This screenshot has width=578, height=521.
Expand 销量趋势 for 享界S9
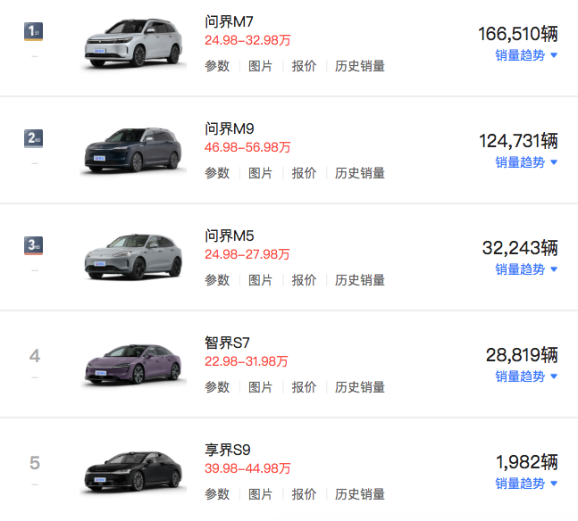526,484
